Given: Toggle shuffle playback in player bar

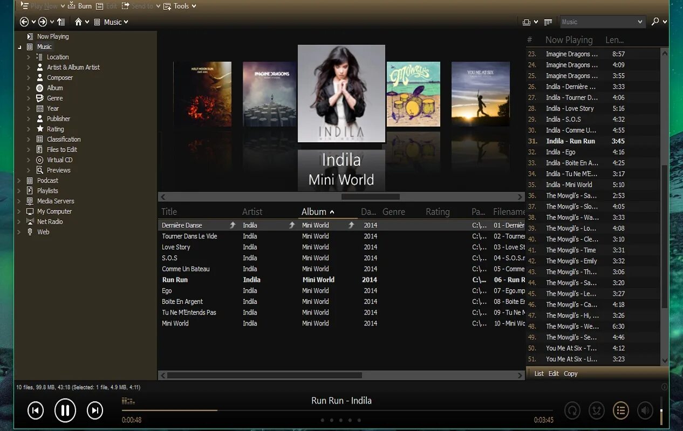Looking at the screenshot, I should coord(596,411).
